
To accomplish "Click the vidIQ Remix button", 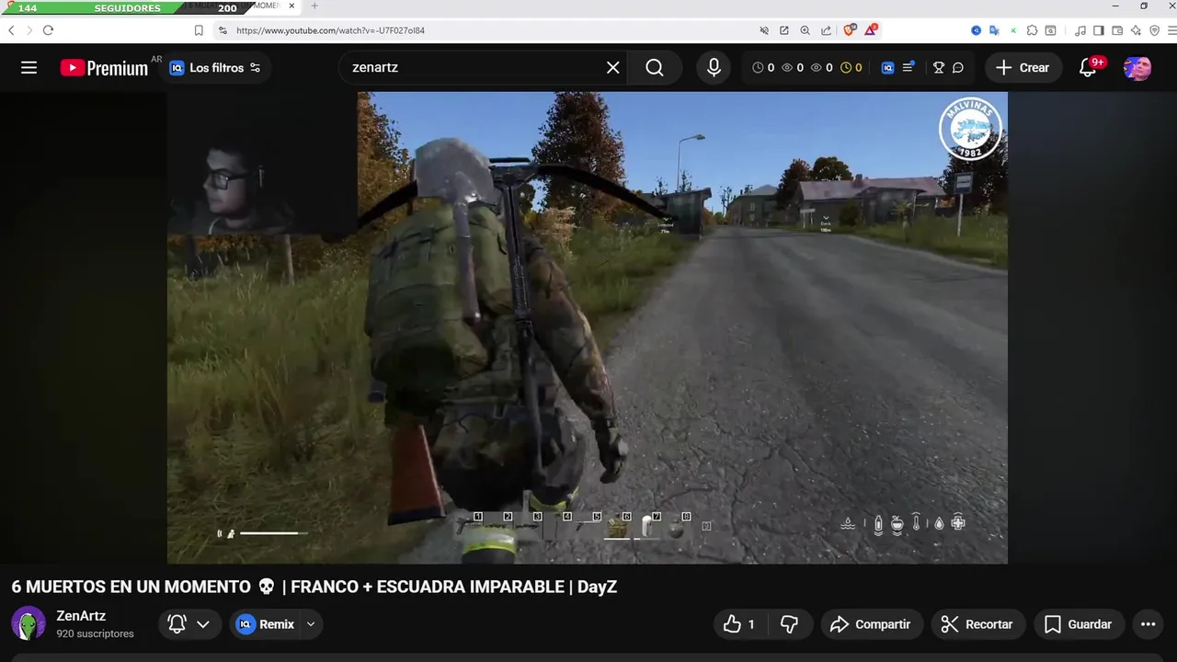I will [x=266, y=624].
